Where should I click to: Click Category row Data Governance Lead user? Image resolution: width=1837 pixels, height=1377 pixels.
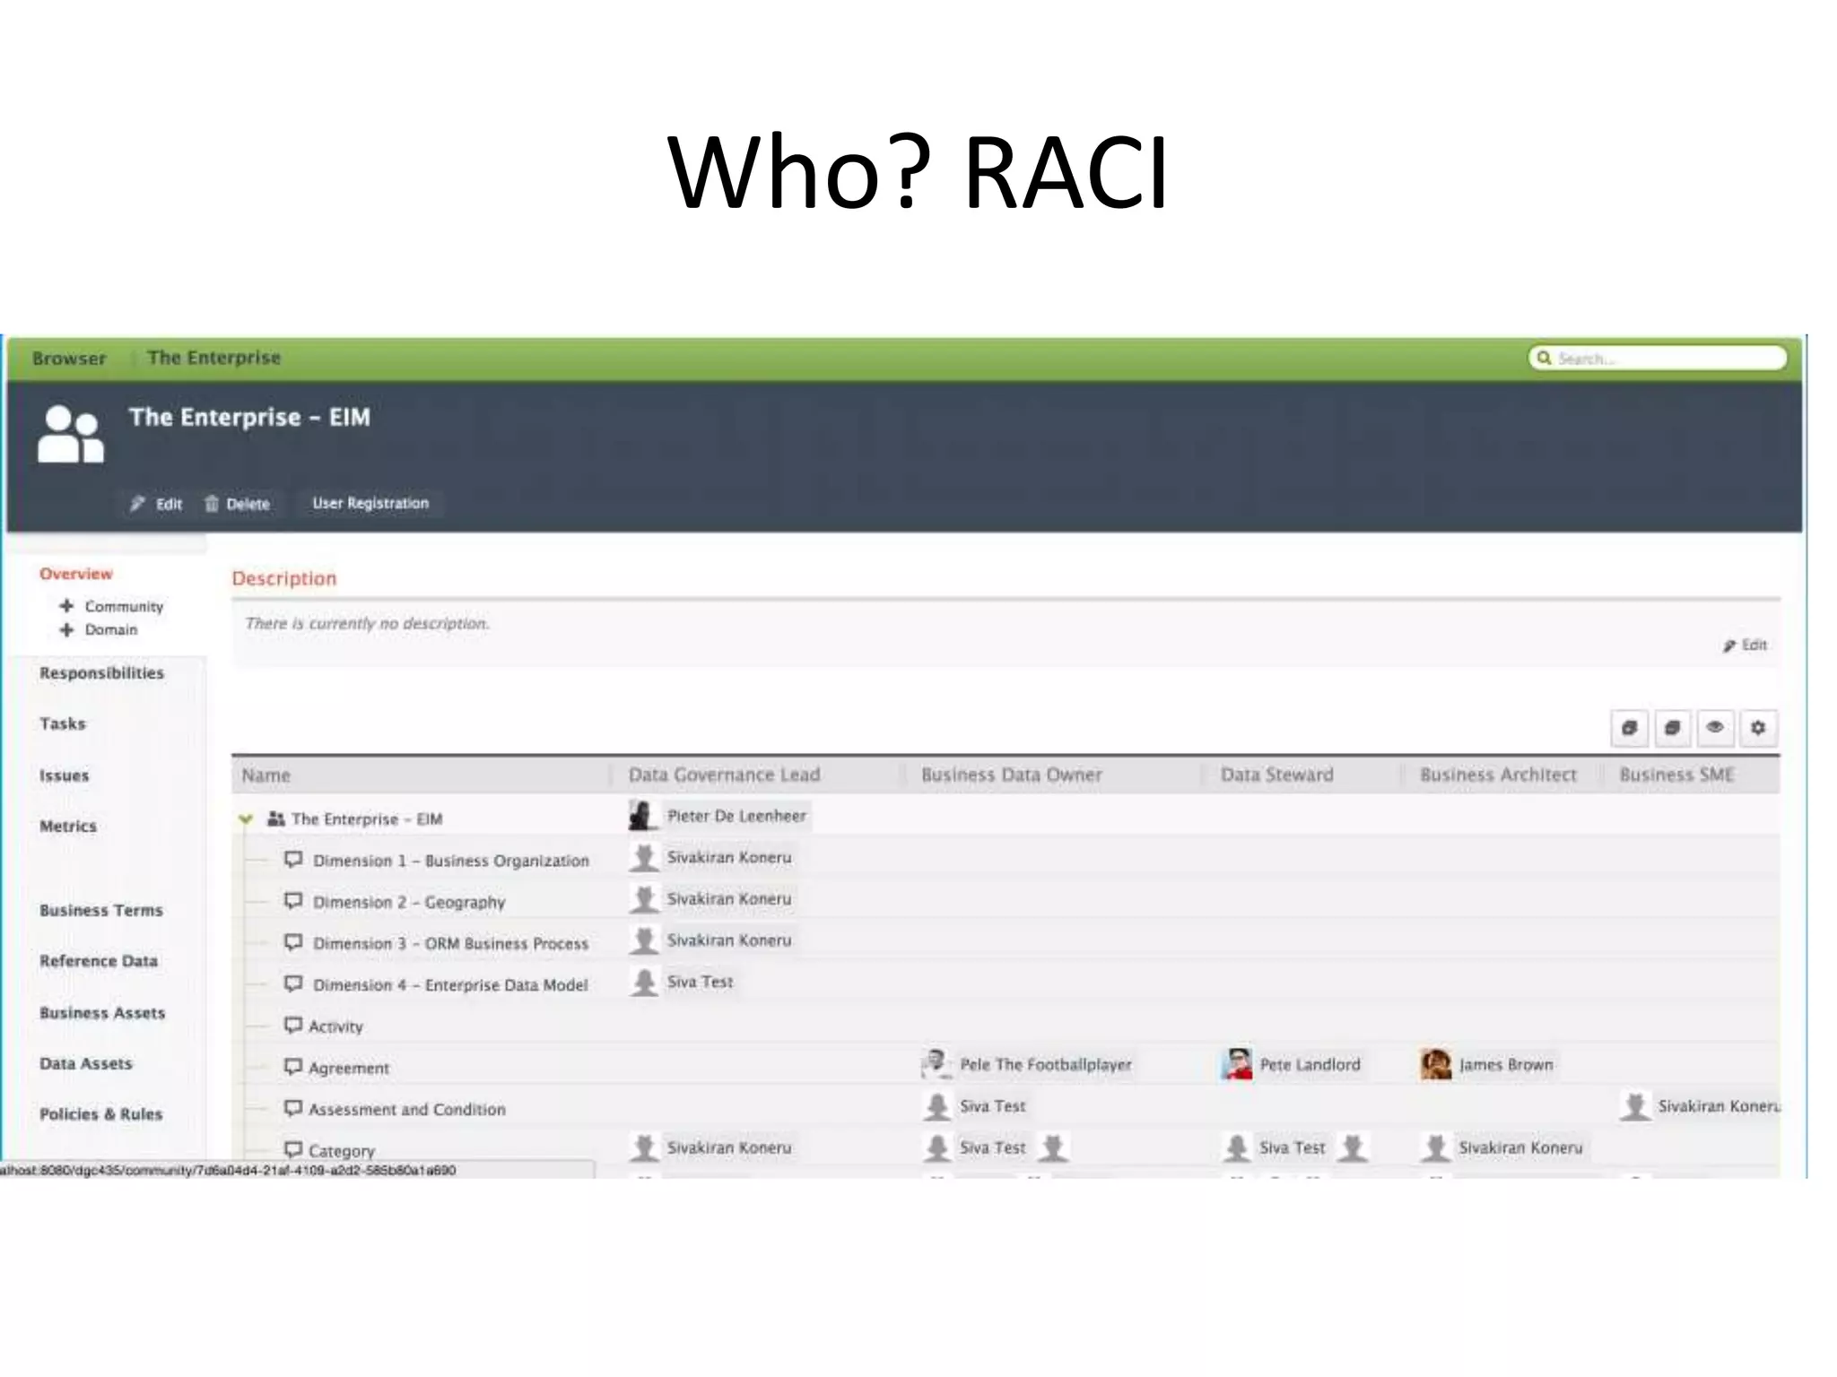click(729, 1147)
